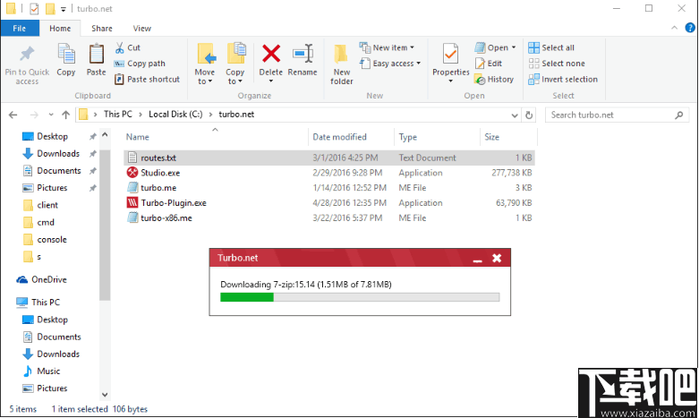Open the recent locations dropdown

[x=51, y=115]
